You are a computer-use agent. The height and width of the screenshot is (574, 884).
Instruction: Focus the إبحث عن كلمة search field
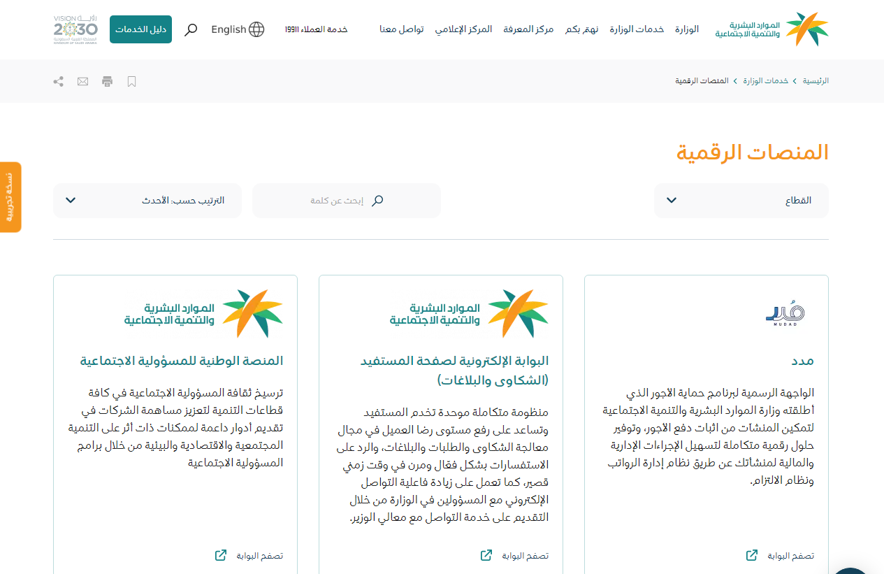347,201
